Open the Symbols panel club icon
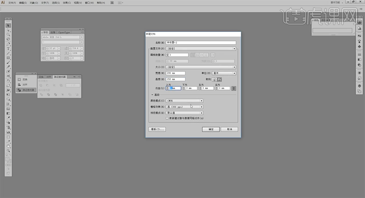Image resolution: width=365 pixels, height=198 pixels. point(359,46)
